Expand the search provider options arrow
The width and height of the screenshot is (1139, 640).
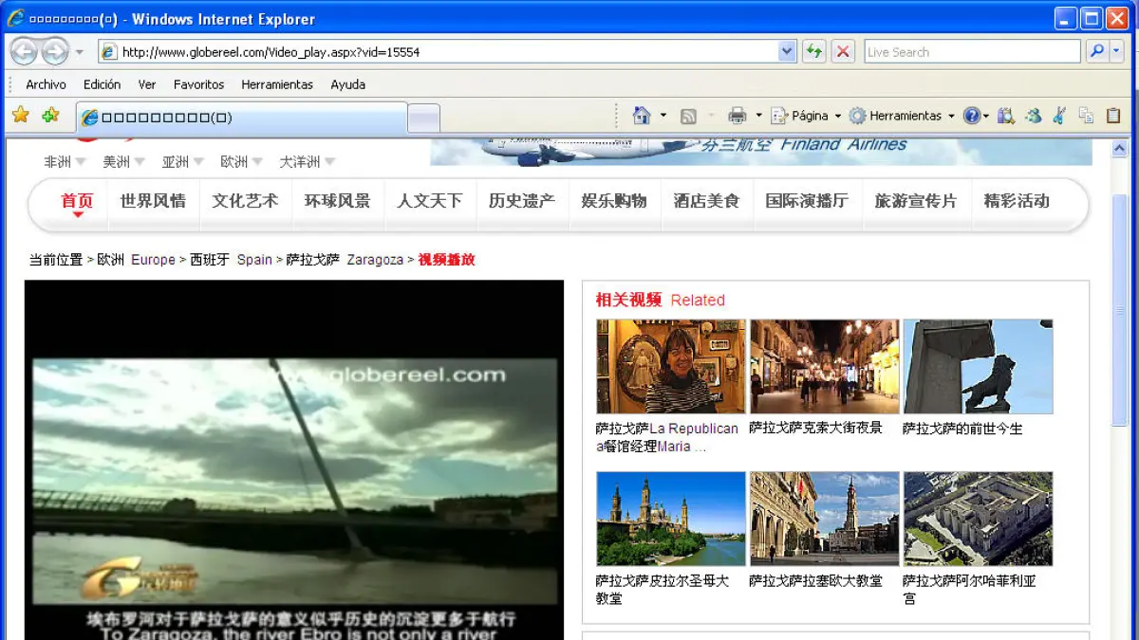1117,52
